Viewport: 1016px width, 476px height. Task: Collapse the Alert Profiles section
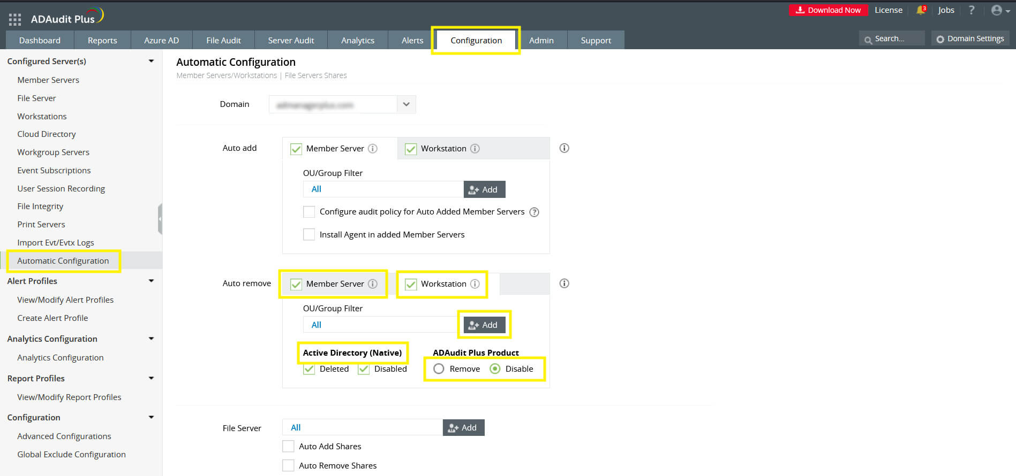[x=151, y=281]
